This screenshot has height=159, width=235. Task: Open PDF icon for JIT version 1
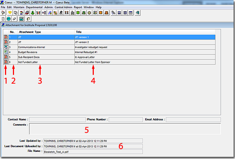pos(6,37)
